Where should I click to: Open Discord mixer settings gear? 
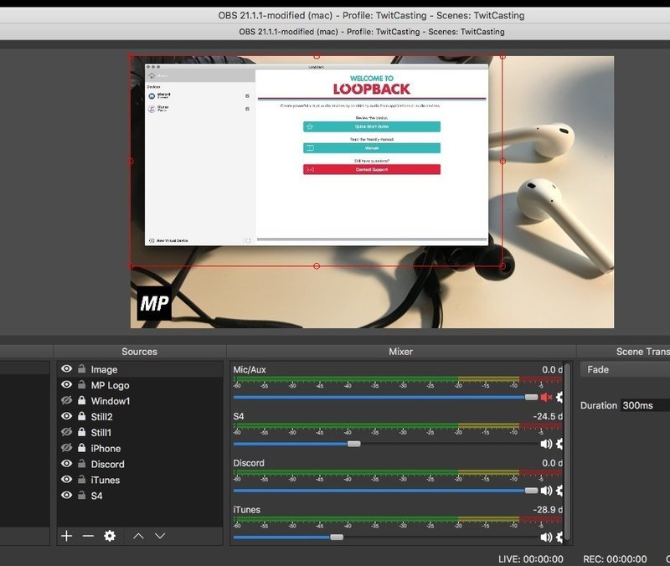coord(559,491)
